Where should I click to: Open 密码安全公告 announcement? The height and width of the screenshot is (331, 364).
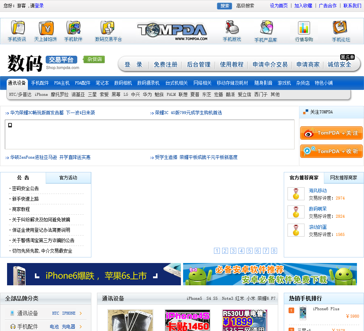point(25,188)
